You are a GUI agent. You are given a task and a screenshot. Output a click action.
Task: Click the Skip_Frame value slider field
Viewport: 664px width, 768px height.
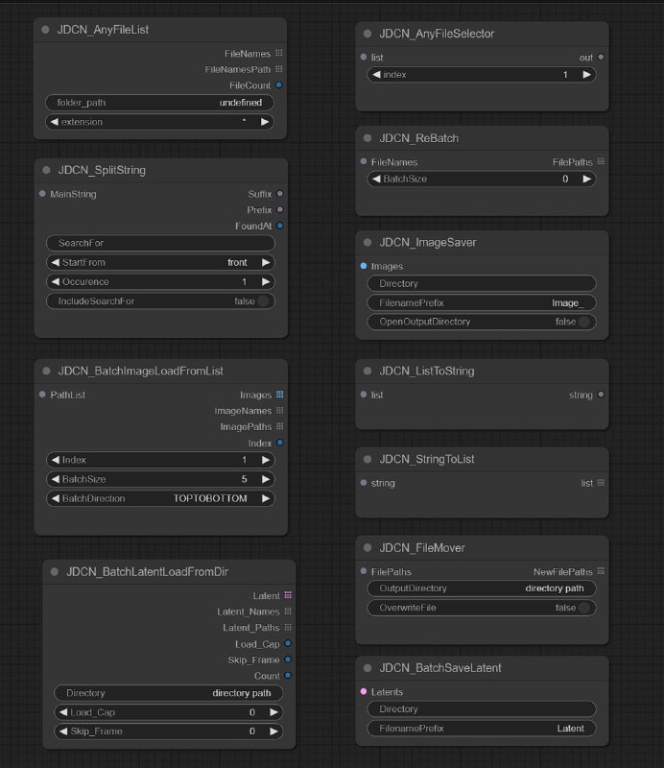pos(168,732)
